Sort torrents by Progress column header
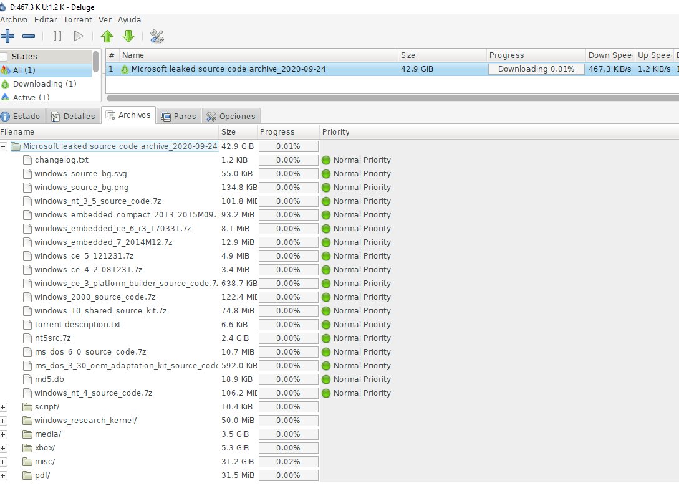The image size is (679, 491). (x=536, y=55)
